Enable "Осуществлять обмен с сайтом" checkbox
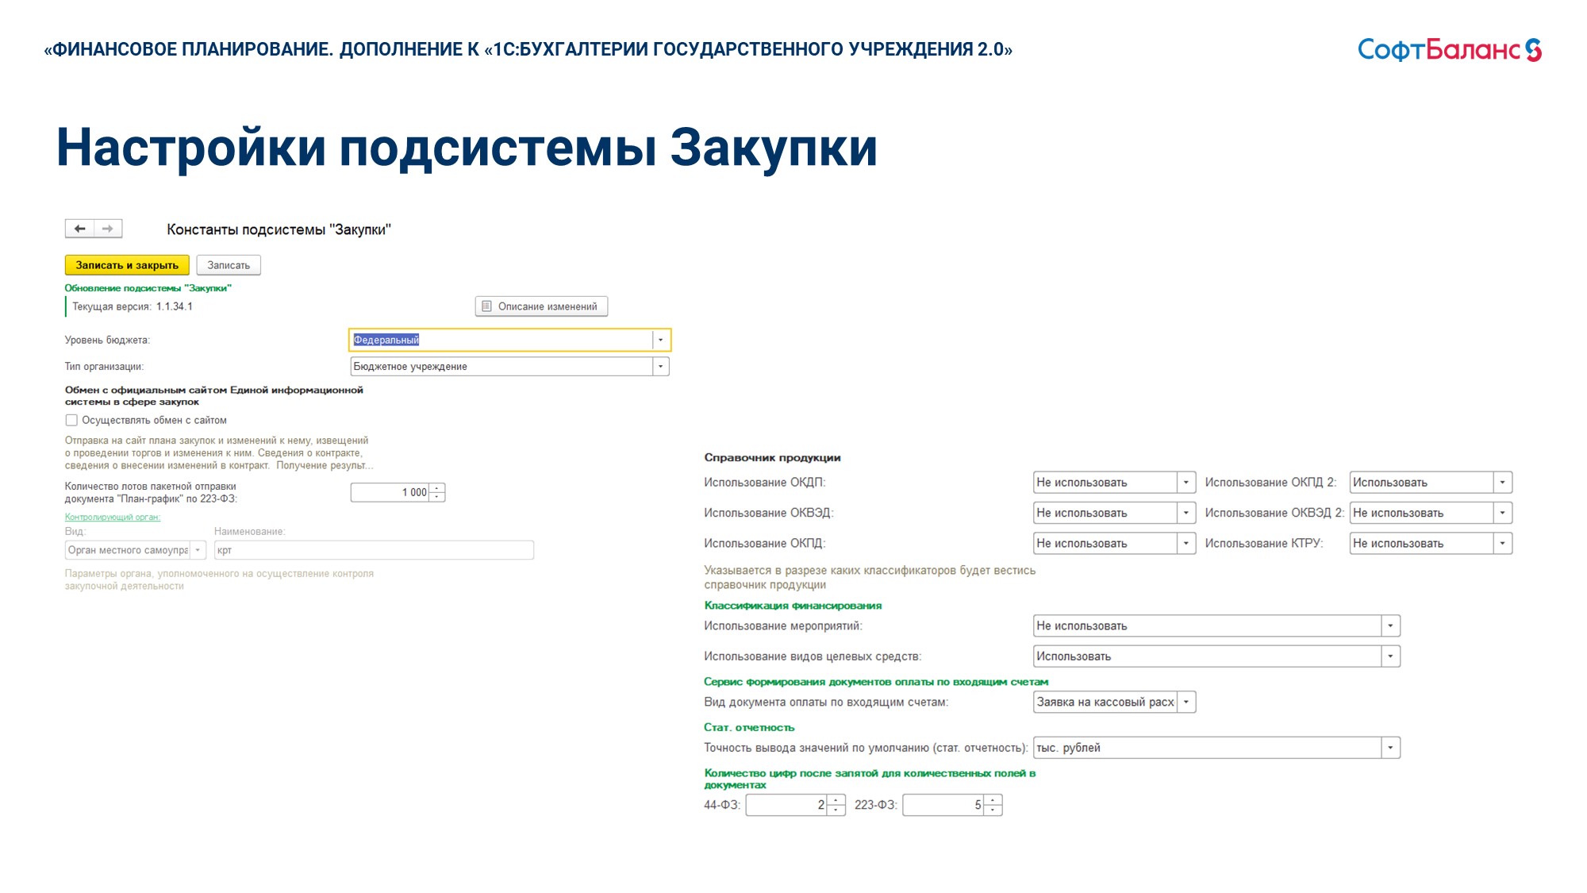The width and height of the screenshot is (1587, 893). click(71, 420)
